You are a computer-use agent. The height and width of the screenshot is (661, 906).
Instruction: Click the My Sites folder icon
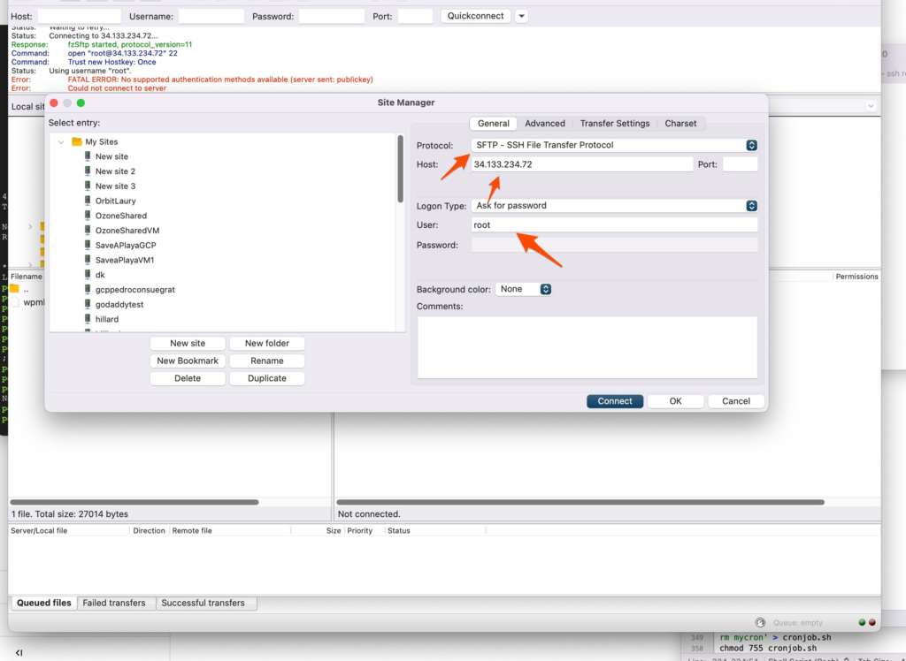tap(76, 141)
